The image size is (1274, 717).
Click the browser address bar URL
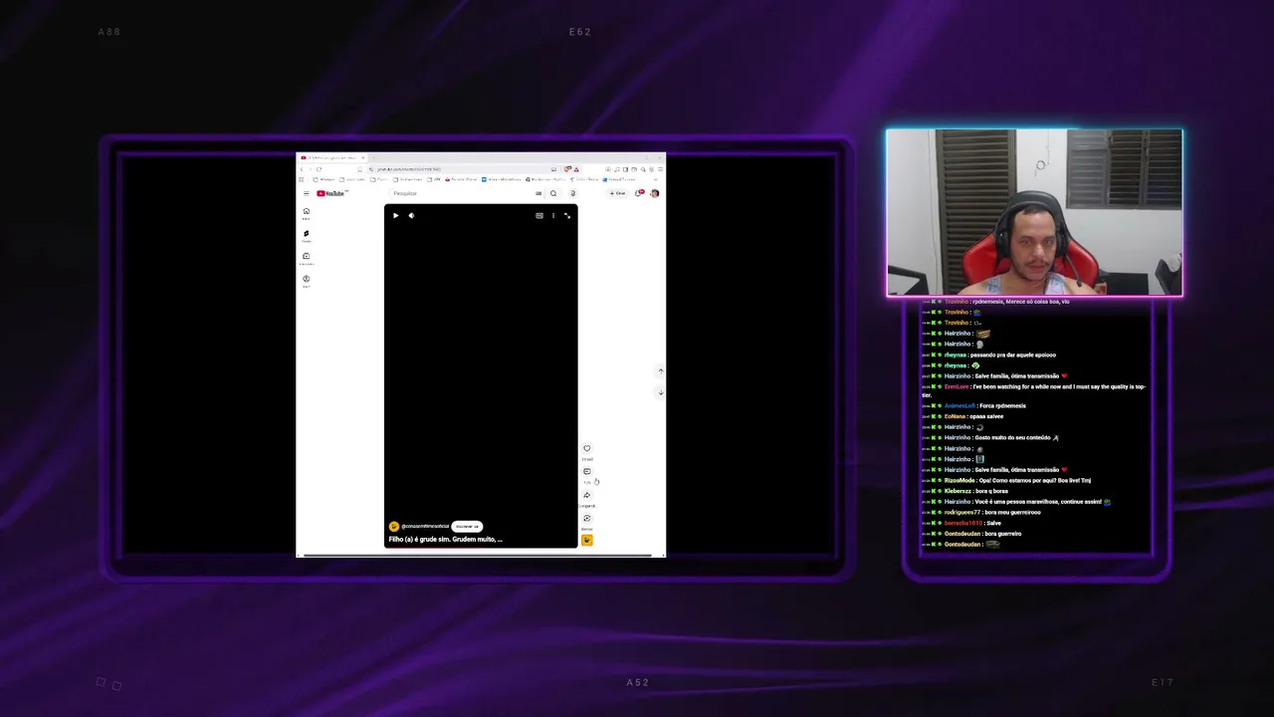(409, 169)
